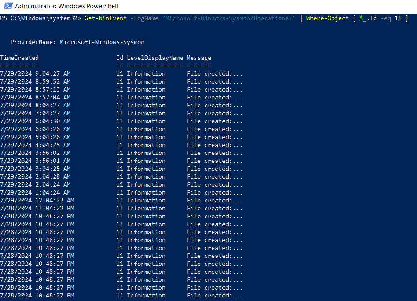The image size is (417, 301).
Task: Click 'Information' in the 11:04:22 PM row
Action: coord(146,209)
